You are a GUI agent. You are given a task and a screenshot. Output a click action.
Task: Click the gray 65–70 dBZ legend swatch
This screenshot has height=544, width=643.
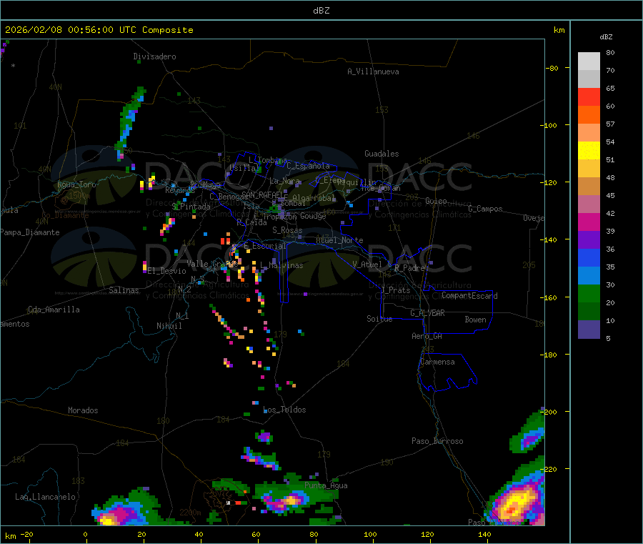click(x=589, y=79)
